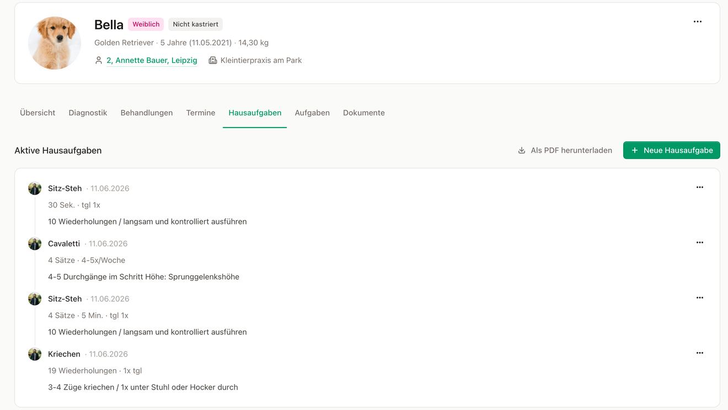Click the Sprunggelenkshöhe description line
Viewport: 728px width, 410px height.
143,276
